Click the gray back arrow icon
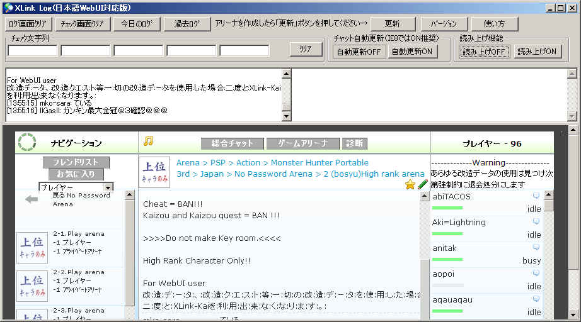The width and height of the screenshot is (581, 322). tap(32, 199)
